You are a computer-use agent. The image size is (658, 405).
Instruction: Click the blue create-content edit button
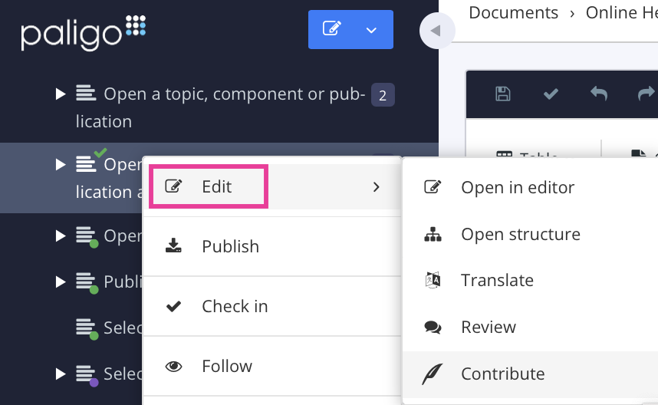[x=331, y=29]
